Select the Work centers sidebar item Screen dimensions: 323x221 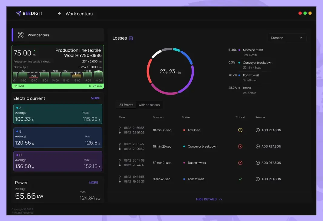click(x=58, y=35)
